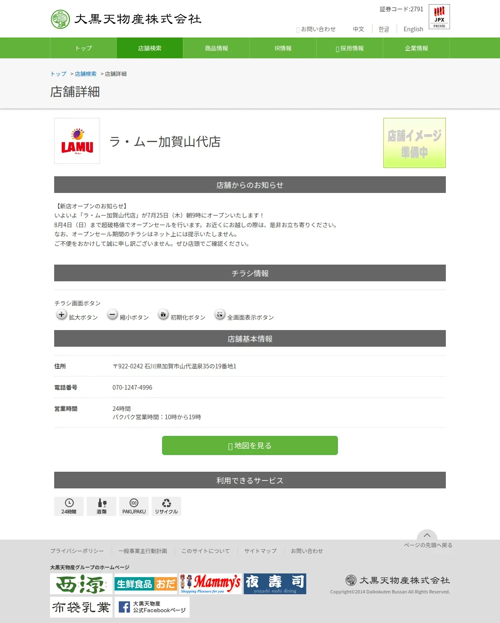This screenshot has height=623, width=500.
Task: Open the プライバシーポリシー footer link
Action: tap(77, 551)
